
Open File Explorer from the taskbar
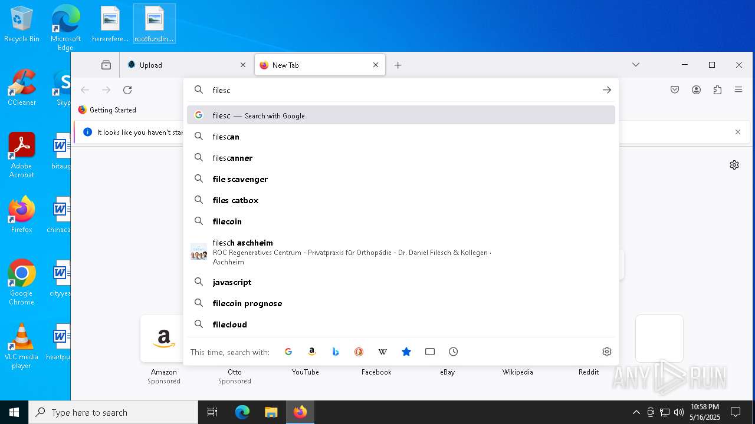[271, 412]
